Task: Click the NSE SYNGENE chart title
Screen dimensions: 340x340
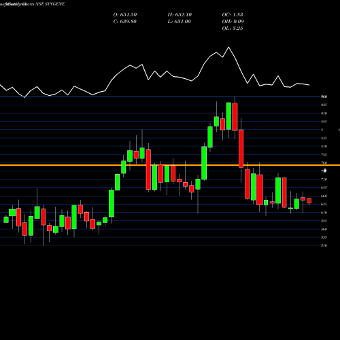Action: click(50, 4)
